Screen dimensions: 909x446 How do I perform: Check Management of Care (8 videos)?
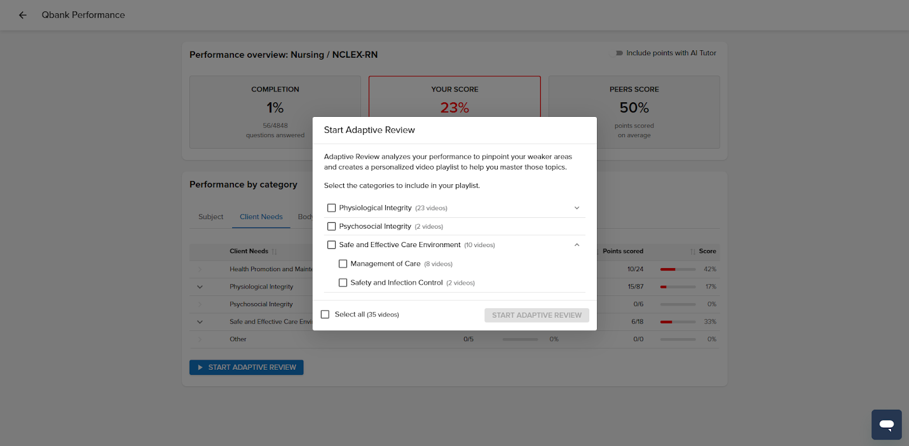tap(343, 264)
